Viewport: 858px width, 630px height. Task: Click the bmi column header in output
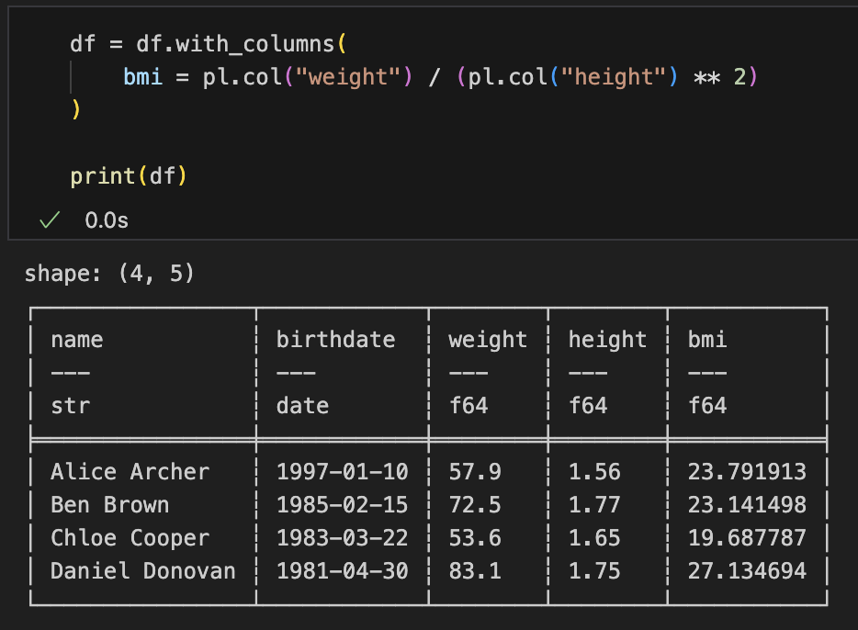coord(707,340)
